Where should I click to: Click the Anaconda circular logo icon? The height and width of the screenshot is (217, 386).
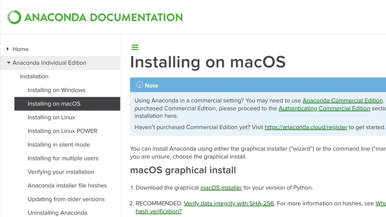point(14,17)
